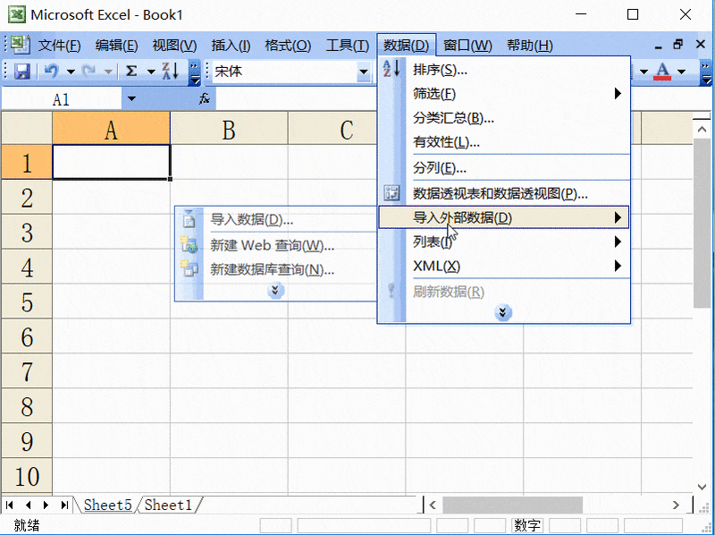Viewport: 715px width, 535px height.
Task: Open the Undo history dropdown arrow
Action: point(70,71)
